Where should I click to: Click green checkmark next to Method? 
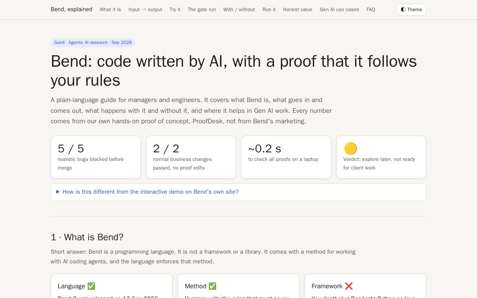tap(212, 286)
